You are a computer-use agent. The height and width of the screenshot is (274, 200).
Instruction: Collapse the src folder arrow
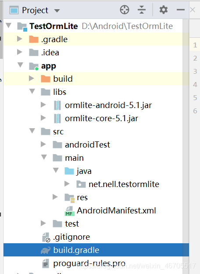[32, 131]
